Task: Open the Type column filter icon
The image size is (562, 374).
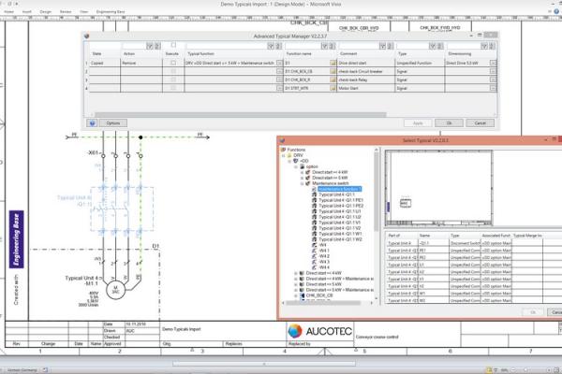Action: [x=433, y=46]
